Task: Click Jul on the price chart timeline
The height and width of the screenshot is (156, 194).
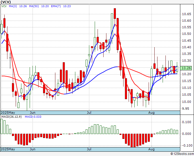Action: (x=89, y=113)
